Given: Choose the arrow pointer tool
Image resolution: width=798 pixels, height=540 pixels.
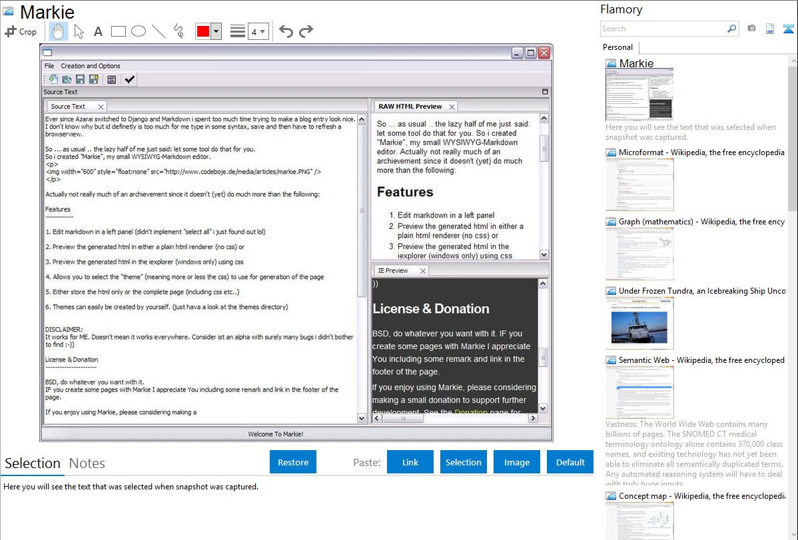Looking at the screenshot, I should pyautogui.click(x=79, y=31).
